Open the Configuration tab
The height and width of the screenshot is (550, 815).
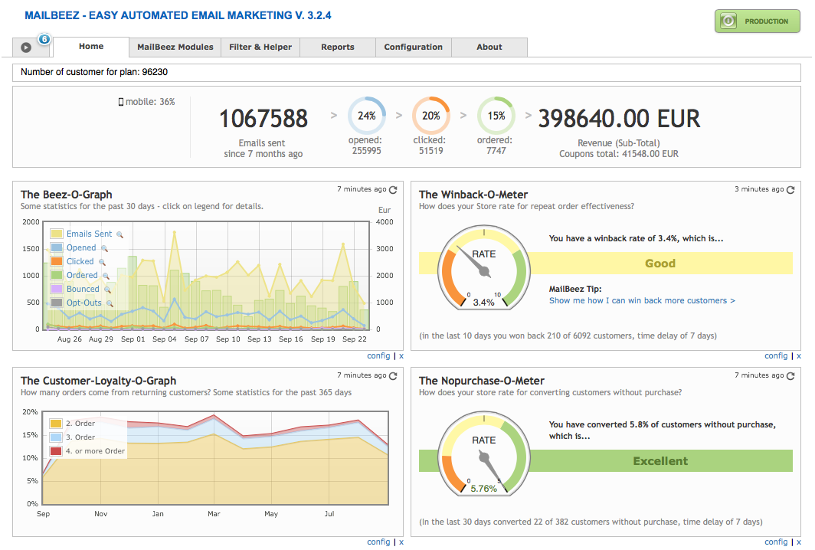[413, 47]
